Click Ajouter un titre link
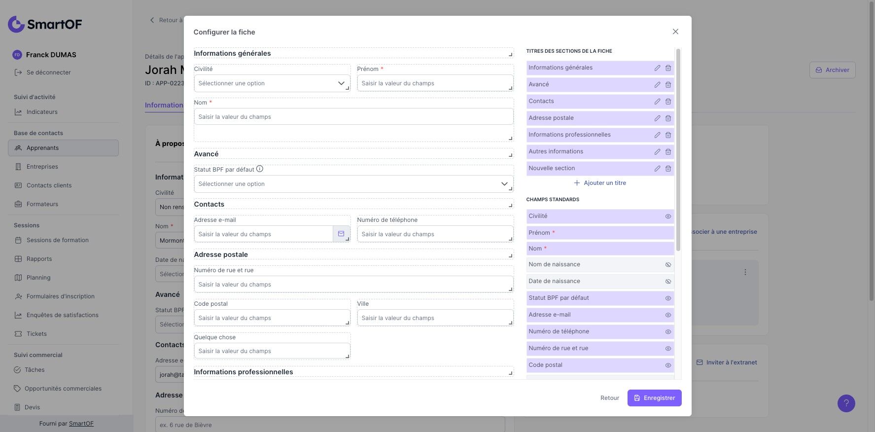The width and height of the screenshot is (875, 432). pos(600,183)
